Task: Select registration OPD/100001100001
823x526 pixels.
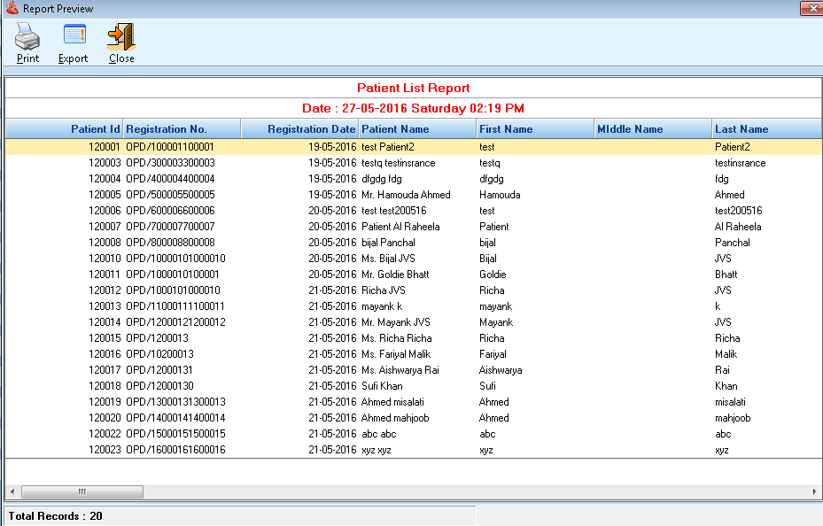Action: (170, 147)
